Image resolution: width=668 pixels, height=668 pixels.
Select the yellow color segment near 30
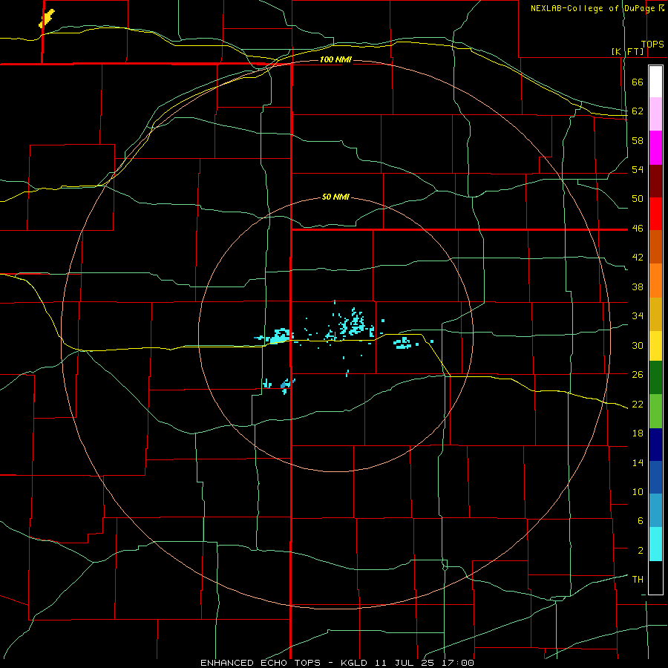click(x=655, y=346)
